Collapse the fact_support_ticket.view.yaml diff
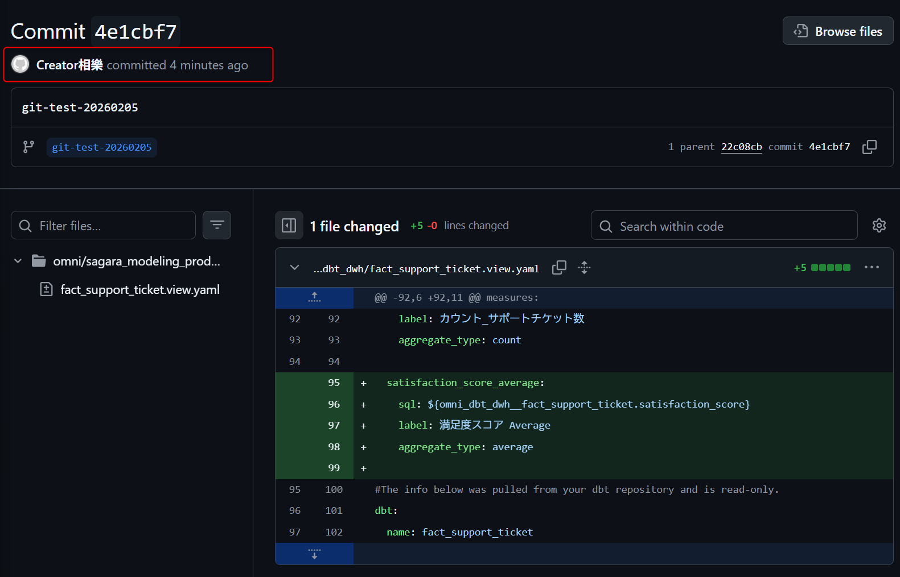Viewport: 900px width, 577px height. pyautogui.click(x=294, y=268)
